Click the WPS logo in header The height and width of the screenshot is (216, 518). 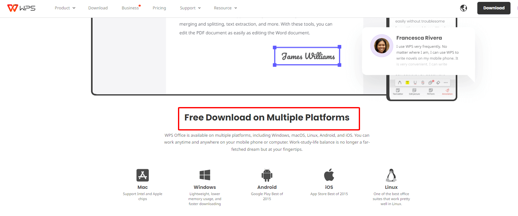coord(21,8)
